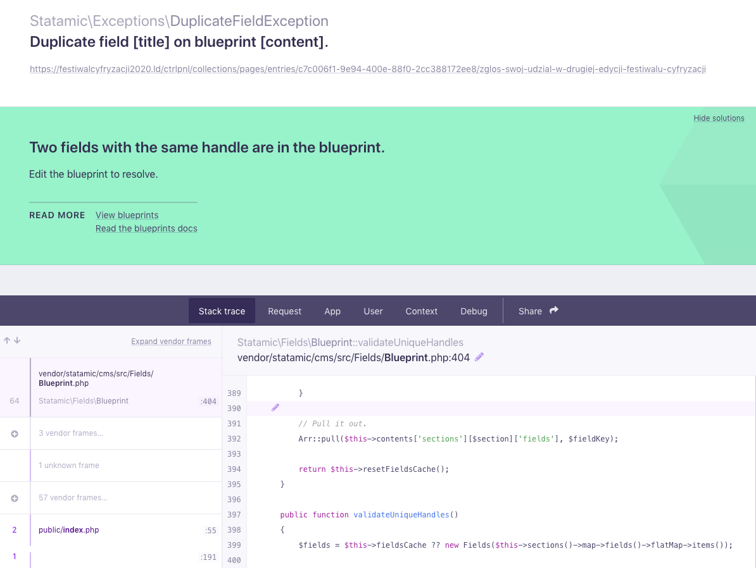This screenshot has width=756, height=568.
Task: Open Blueprint.php:404 in editor via pencil icon
Action: (x=479, y=357)
